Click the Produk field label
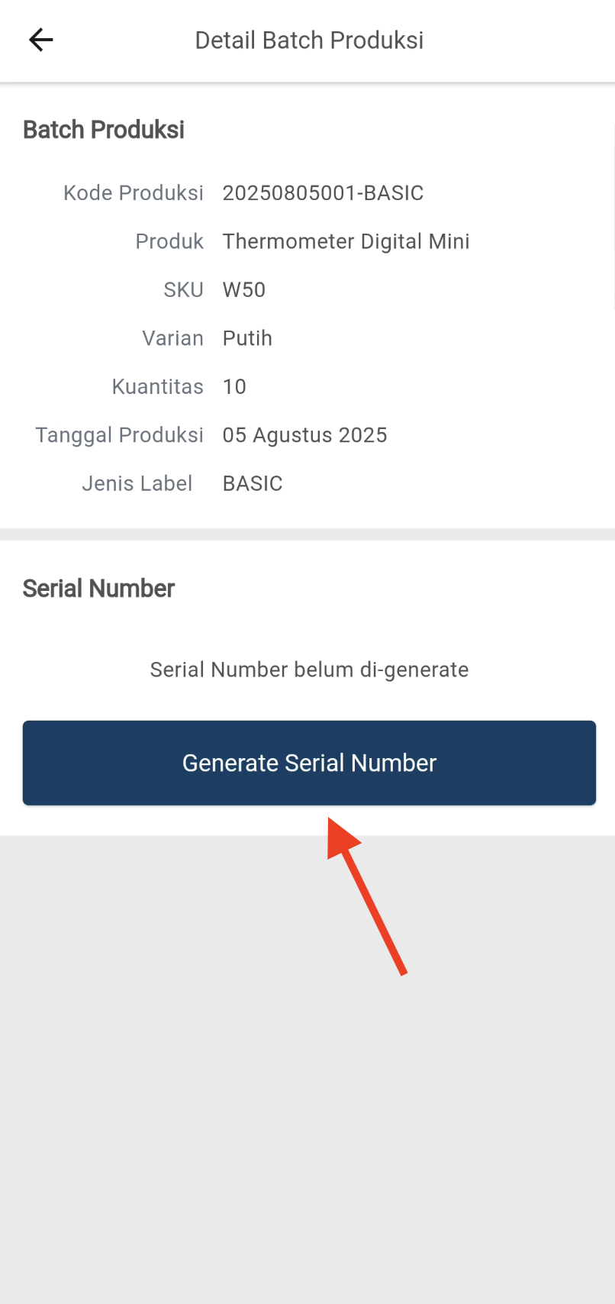The image size is (615, 1304). [x=169, y=241]
